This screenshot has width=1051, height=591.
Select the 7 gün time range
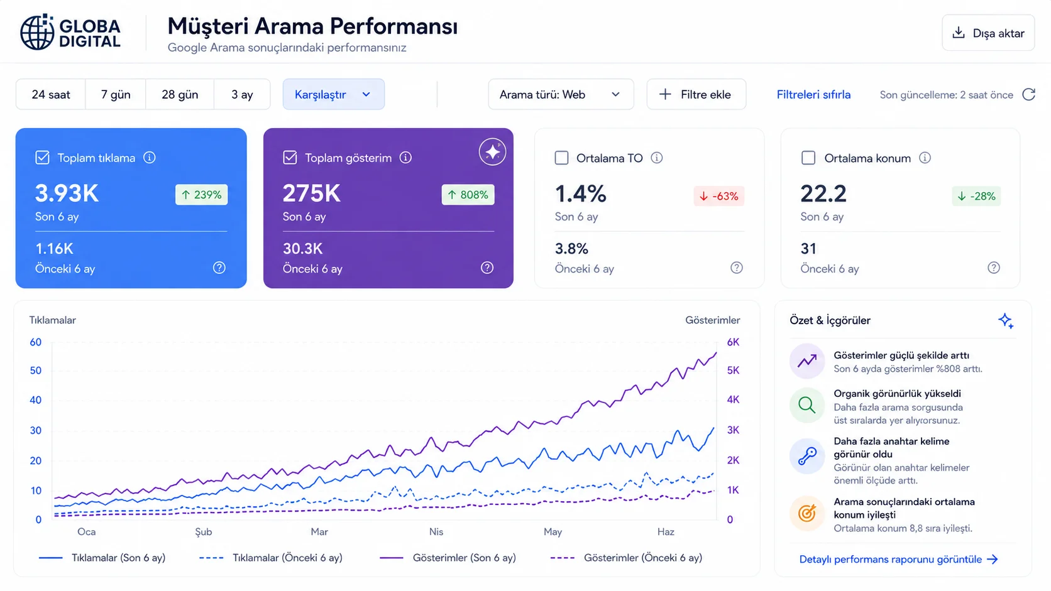pos(116,94)
